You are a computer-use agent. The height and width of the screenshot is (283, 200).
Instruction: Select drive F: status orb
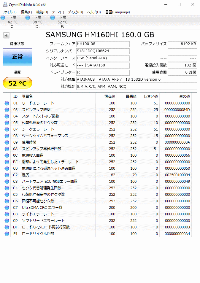53,18
